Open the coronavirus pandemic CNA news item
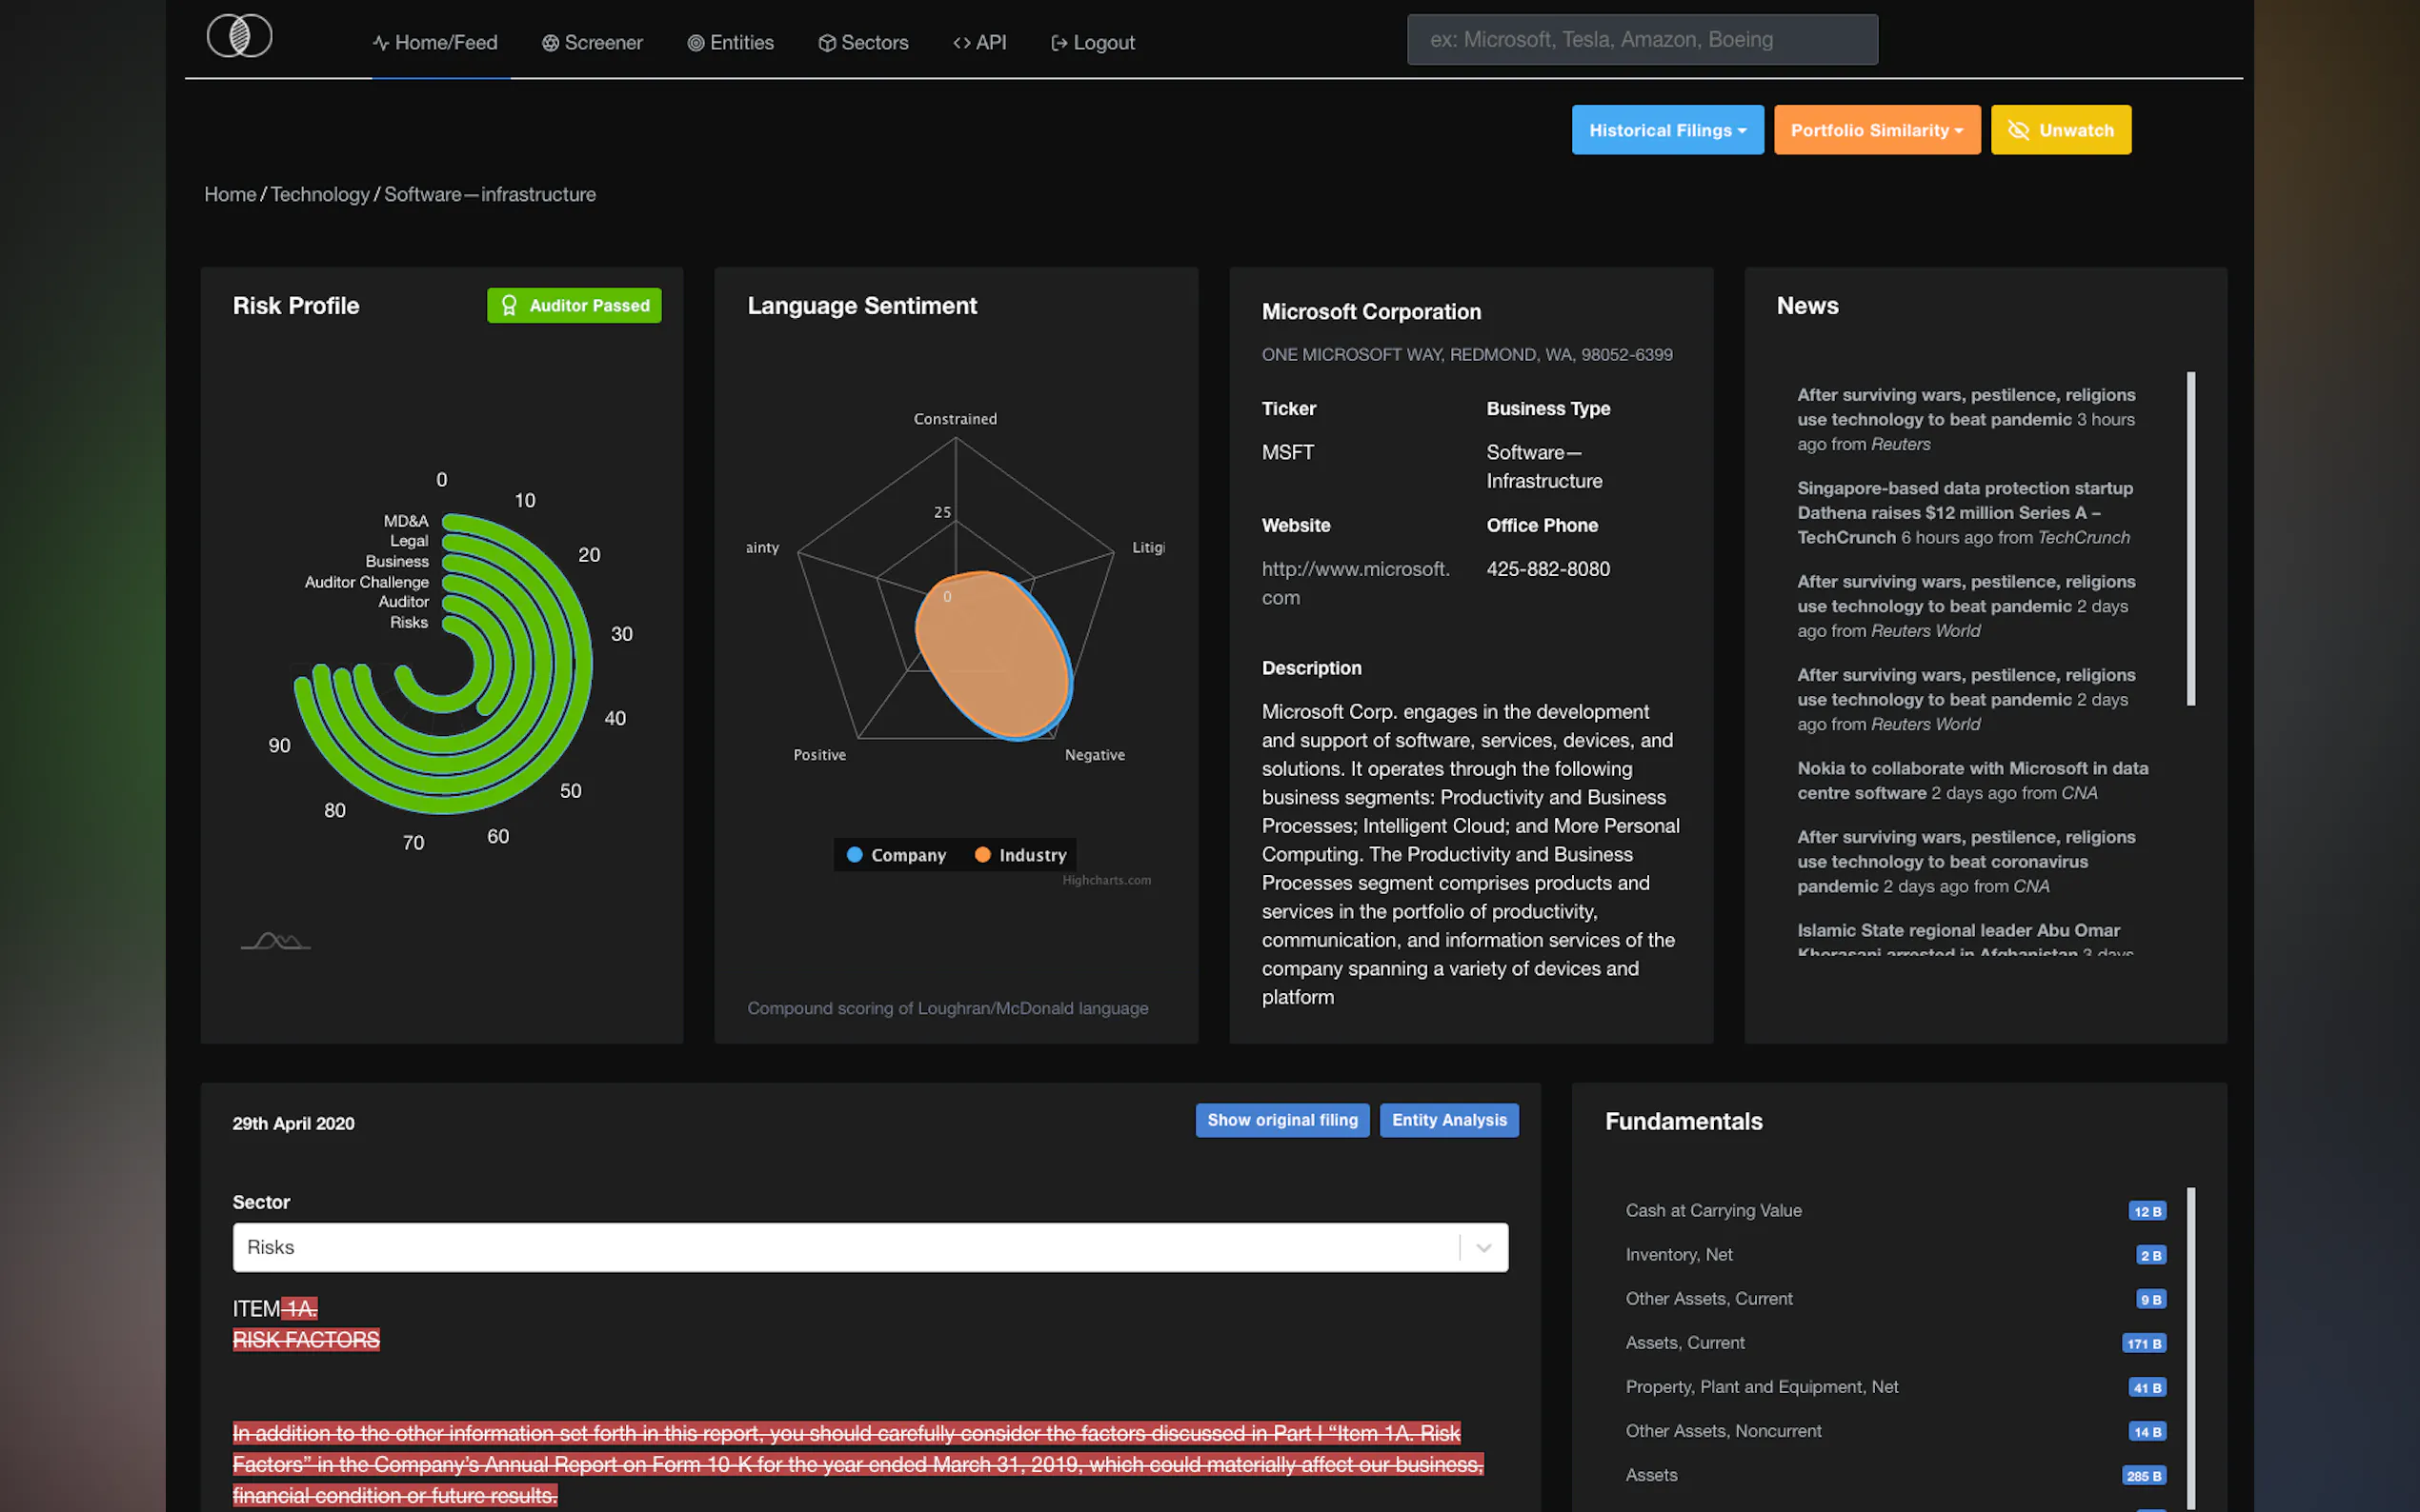The width and height of the screenshot is (2420, 1512). [x=1966, y=861]
